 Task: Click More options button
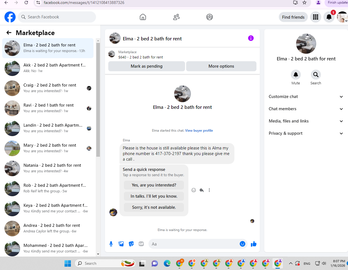(221, 66)
